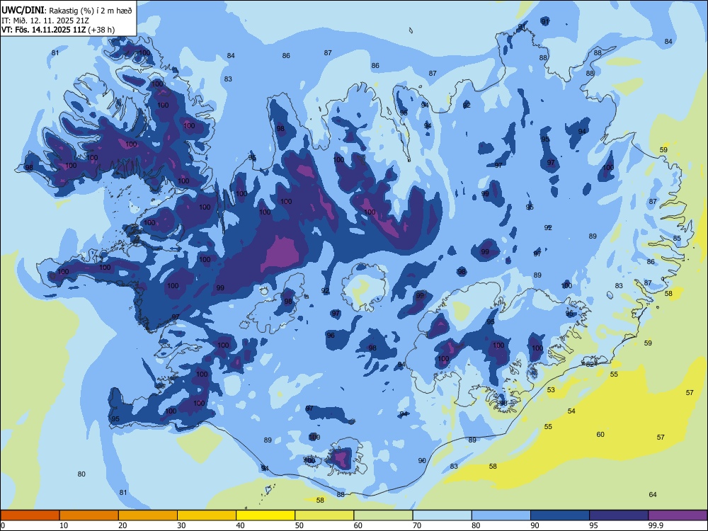
Task: Click the color scale tick label '20'
Action: click(x=122, y=525)
